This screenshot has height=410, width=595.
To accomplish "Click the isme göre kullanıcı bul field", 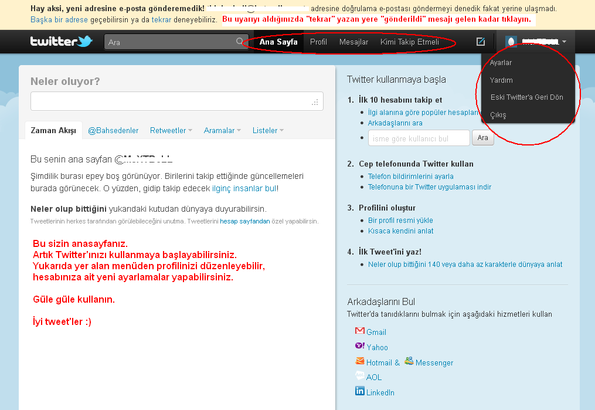I will (x=419, y=137).
